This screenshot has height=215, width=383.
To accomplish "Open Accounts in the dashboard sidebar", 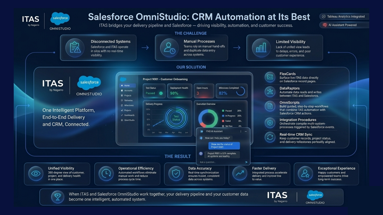I will point(128,90).
